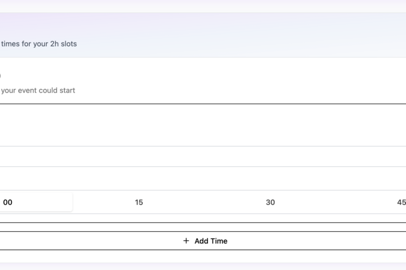Click the 'times for your 2h slots' subtitle
This screenshot has width=406, height=270.
tap(39, 44)
